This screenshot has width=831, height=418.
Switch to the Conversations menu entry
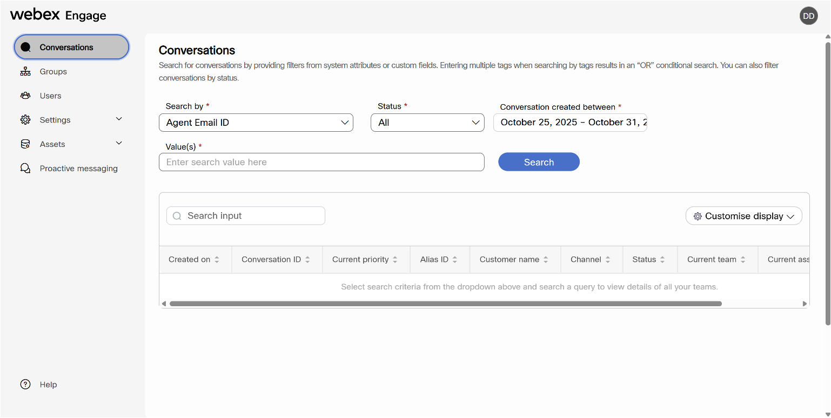coord(67,47)
